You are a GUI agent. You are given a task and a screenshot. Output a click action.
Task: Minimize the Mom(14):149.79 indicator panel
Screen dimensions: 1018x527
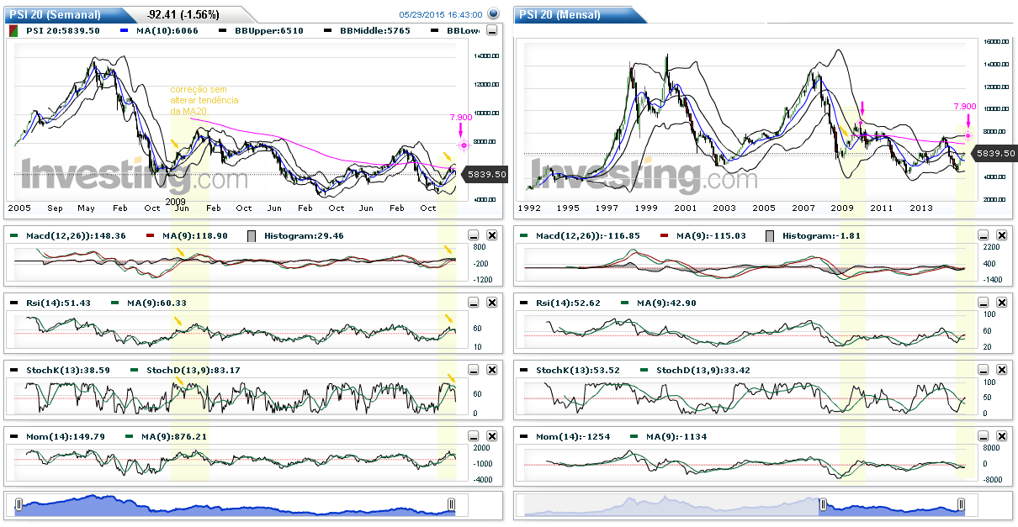point(474,437)
